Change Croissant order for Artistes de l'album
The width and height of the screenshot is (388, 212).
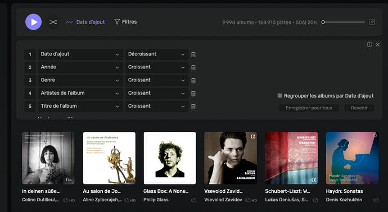(x=157, y=93)
